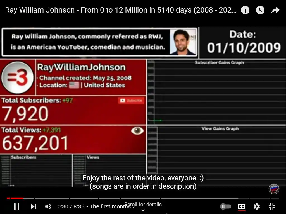Click the 'Channel created: May 25, 2008' text
The width and height of the screenshot is (286, 214).
pyautogui.click(x=85, y=78)
